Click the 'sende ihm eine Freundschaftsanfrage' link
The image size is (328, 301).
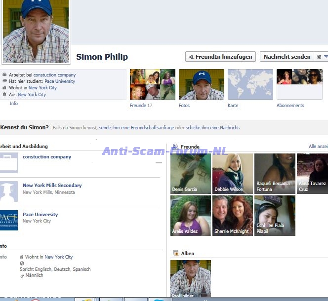136,128
